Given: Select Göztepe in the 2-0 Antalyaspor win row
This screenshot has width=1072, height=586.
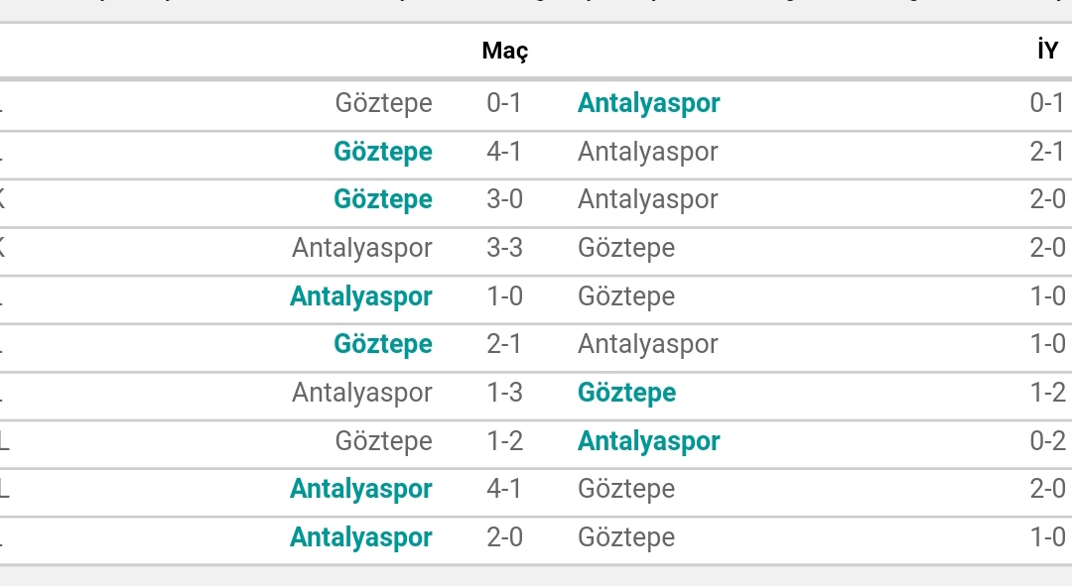Looking at the screenshot, I should (x=626, y=537).
